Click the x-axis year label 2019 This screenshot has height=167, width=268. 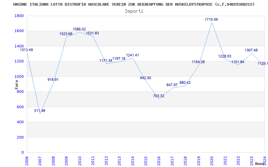pyautogui.click(x=199, y=161)
